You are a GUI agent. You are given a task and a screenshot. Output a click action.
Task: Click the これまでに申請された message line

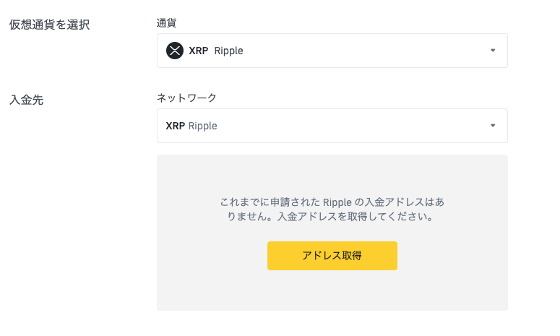click(332, 202)
